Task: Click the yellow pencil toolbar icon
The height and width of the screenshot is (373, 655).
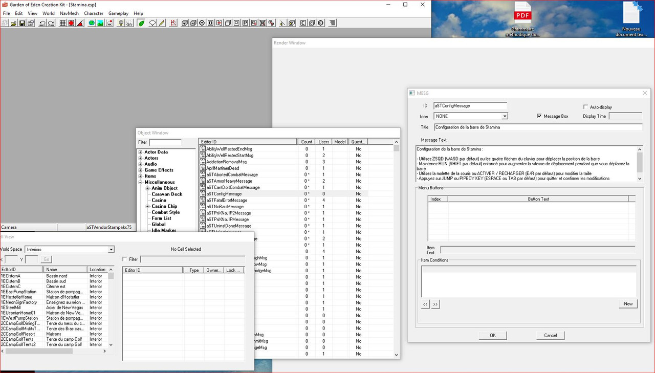Action: click(162, 23)
